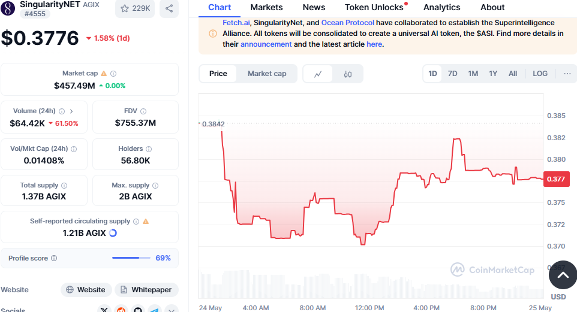Select the Price chart toggle

click(218, 74)
